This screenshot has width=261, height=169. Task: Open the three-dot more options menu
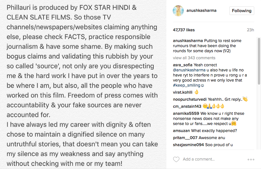251,159
